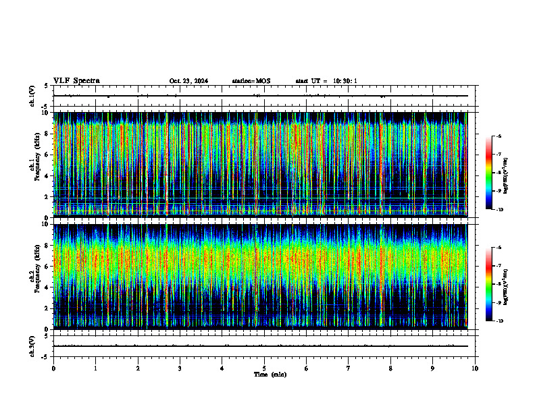Click the ch.1 voltage waveform trace
This screenshot has width=535, height=413.
click(x=260, y=96)
